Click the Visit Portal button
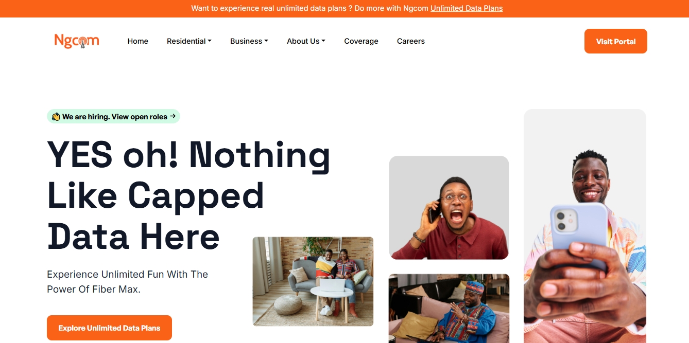This screenshot has width=689, height=343. pos(616,41)
